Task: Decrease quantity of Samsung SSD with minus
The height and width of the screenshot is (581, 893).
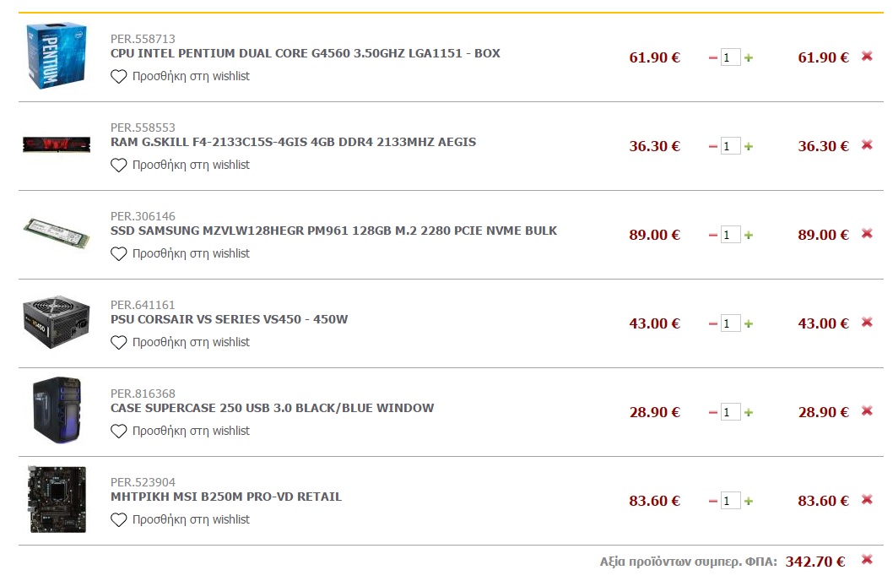Action: [712, 235]
